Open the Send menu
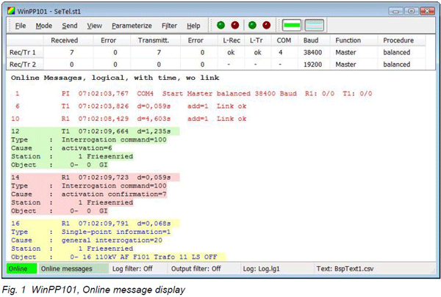 pos(70,26)
